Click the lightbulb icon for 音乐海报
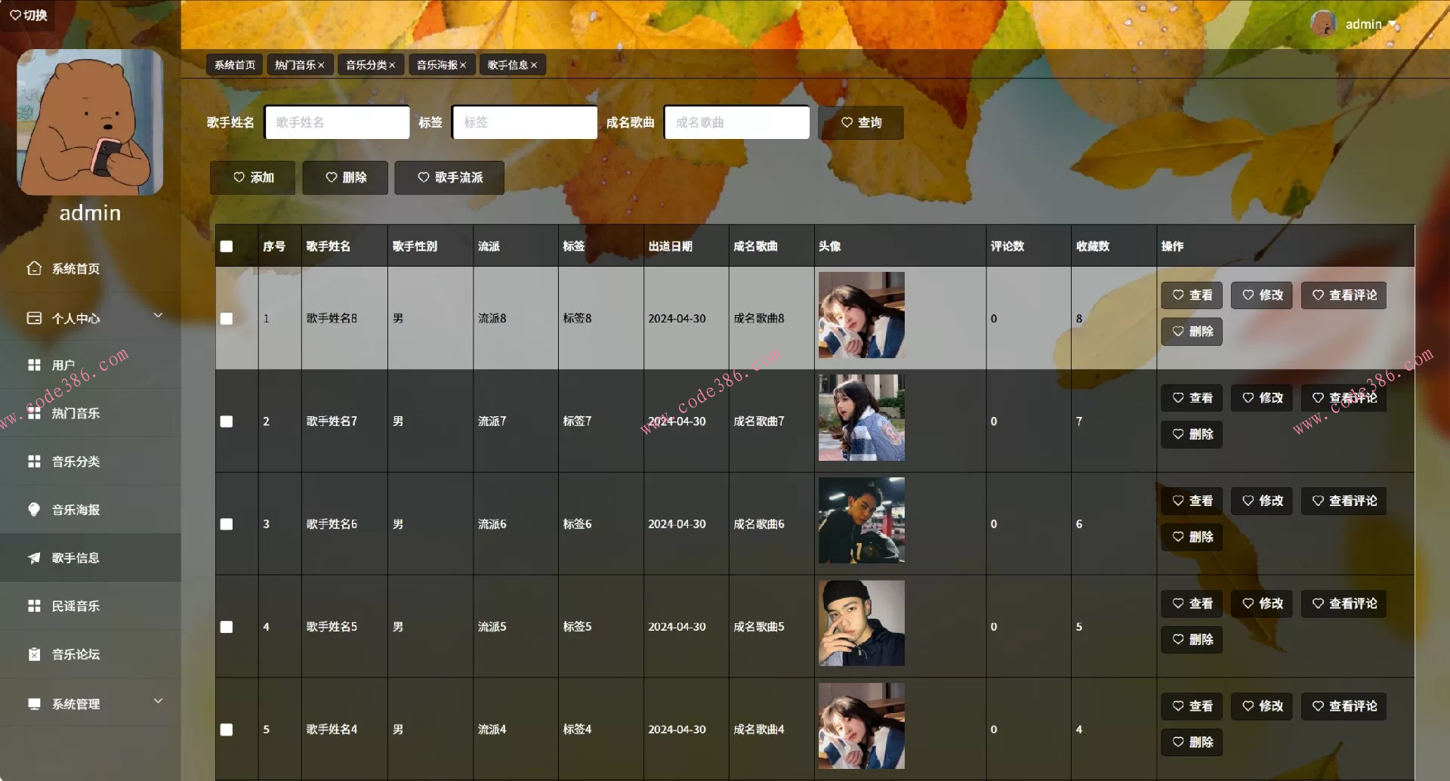1450x781 pixels. point(34,510)
